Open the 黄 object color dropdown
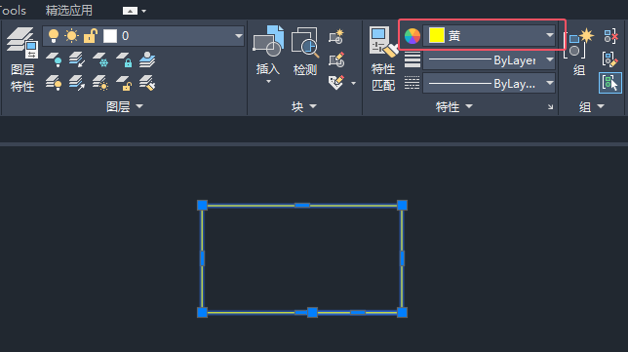 550,36
